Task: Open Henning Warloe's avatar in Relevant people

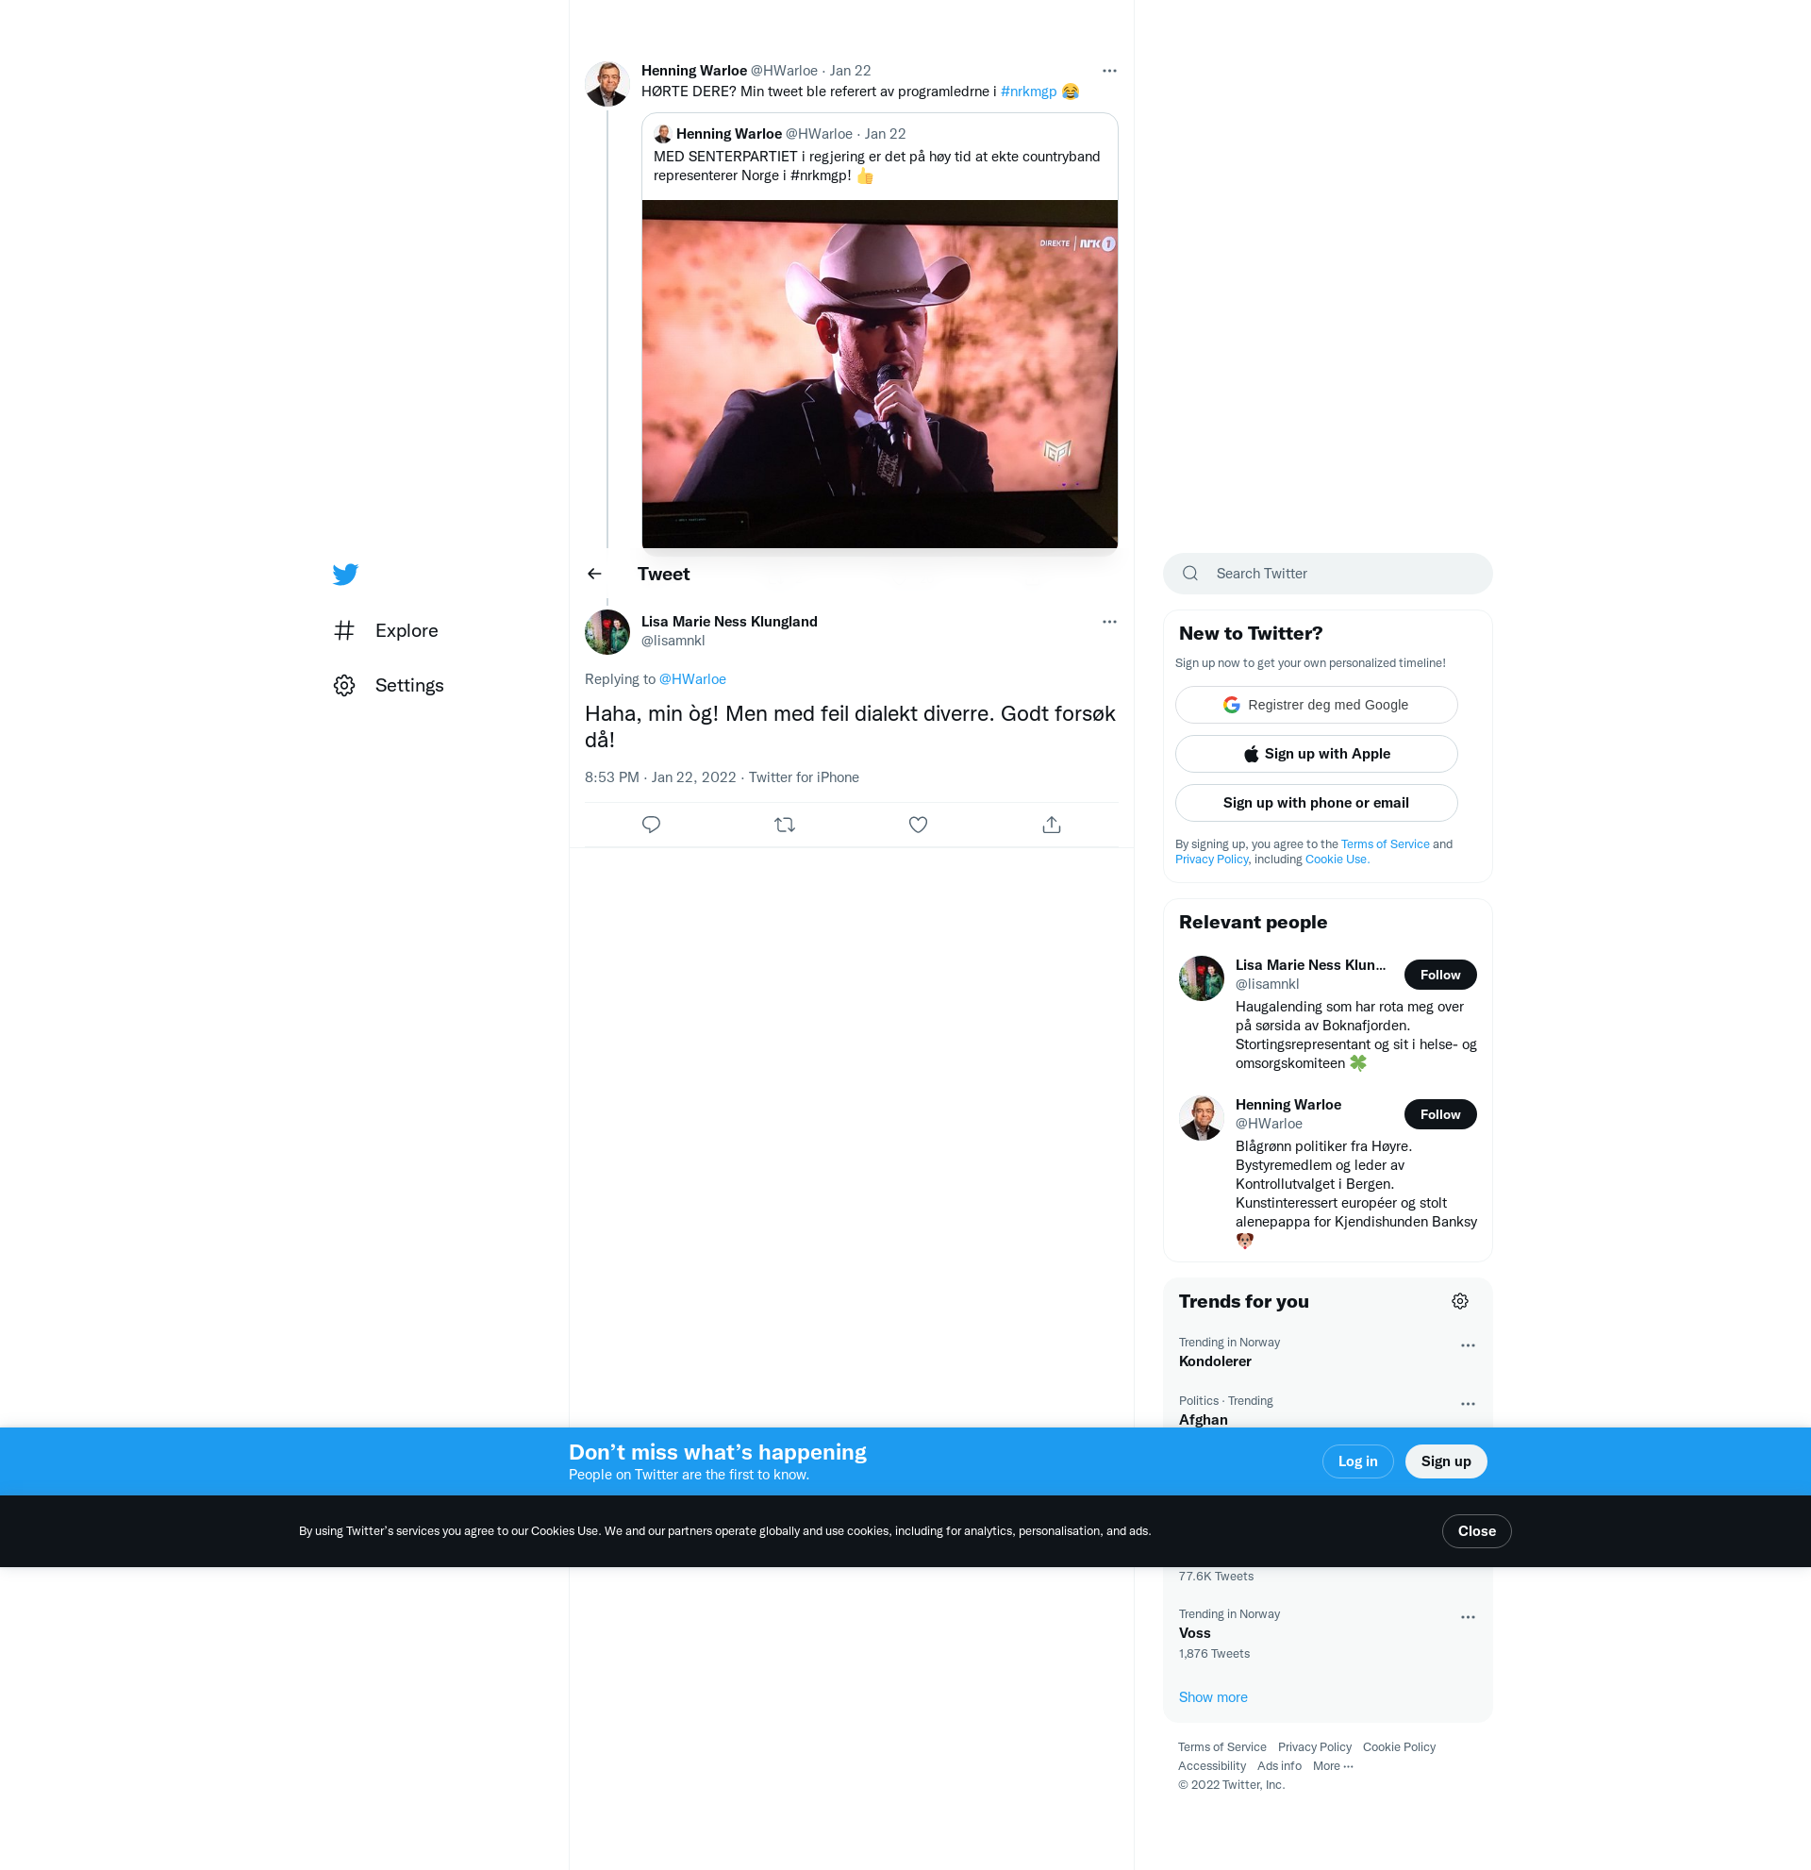Action: pos(1202,1118)
